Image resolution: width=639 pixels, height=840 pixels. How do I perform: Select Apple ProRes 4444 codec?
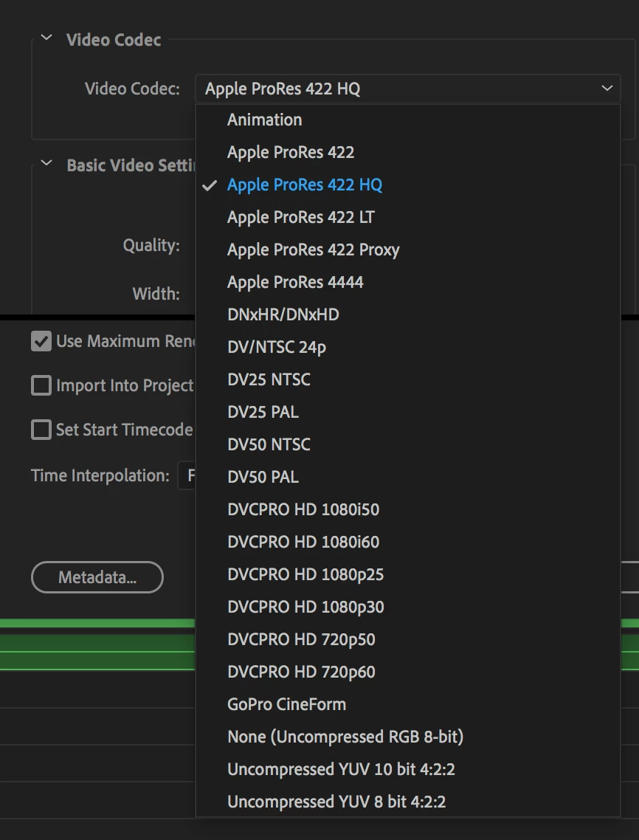point(407,282)
